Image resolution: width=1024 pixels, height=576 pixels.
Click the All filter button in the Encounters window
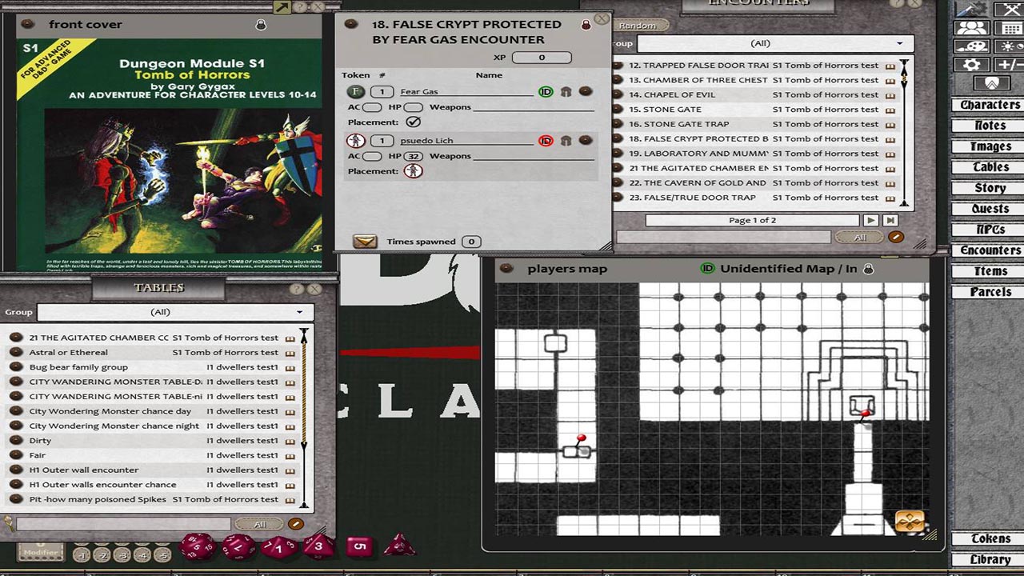[x=859, y=237]
